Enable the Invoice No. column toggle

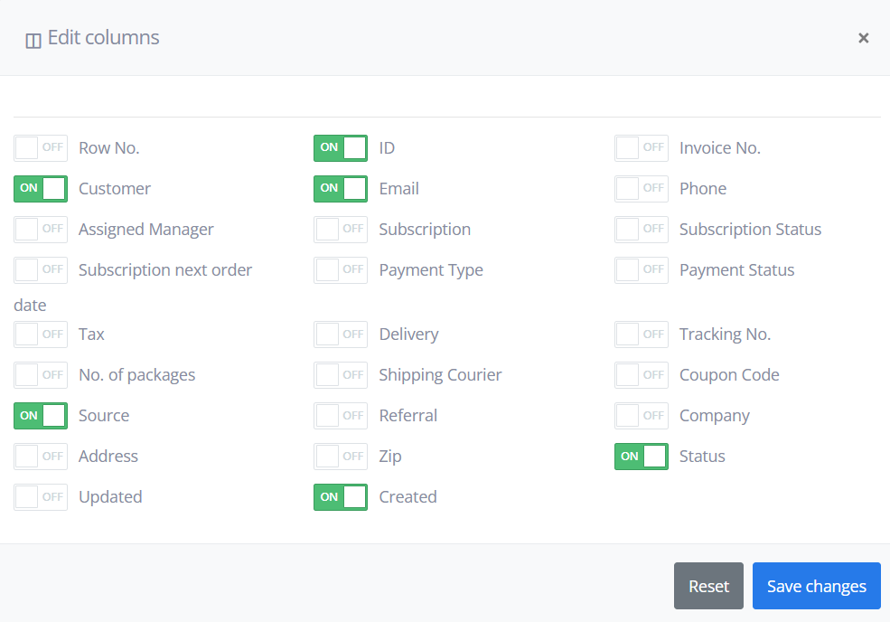(642, 148)
